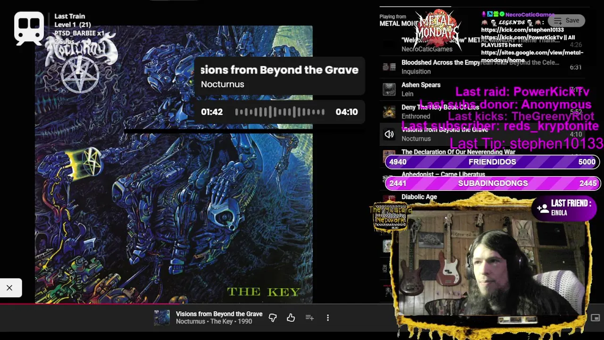
Task: Click 'Last Tip: stephen10133' overlay text
Action: coord(527,143)
